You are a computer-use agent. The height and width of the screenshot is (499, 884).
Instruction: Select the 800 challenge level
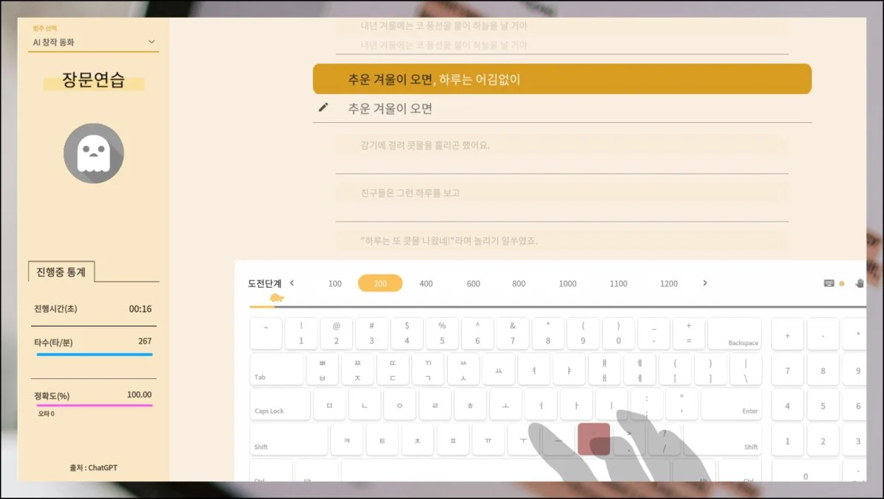(x=519, y=283)
